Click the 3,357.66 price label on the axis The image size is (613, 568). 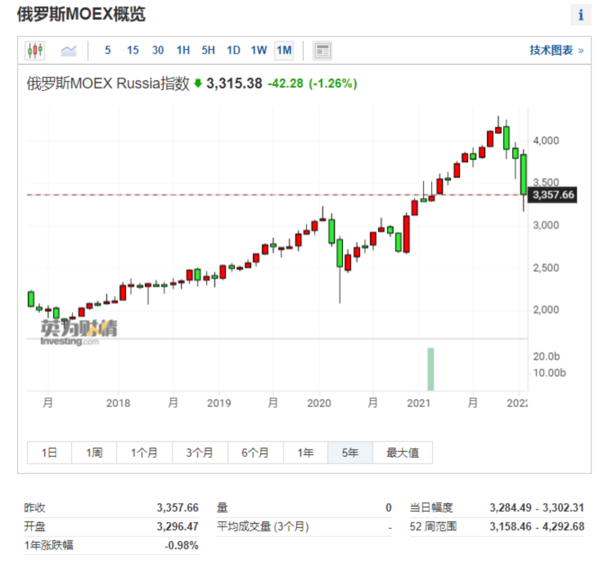pyautogui.click(x=553, y=194)
